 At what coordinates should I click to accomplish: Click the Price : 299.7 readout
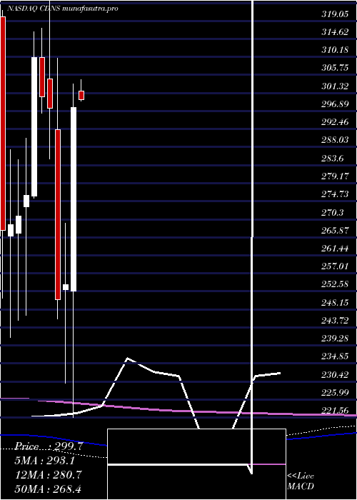(x=49, y=446)
